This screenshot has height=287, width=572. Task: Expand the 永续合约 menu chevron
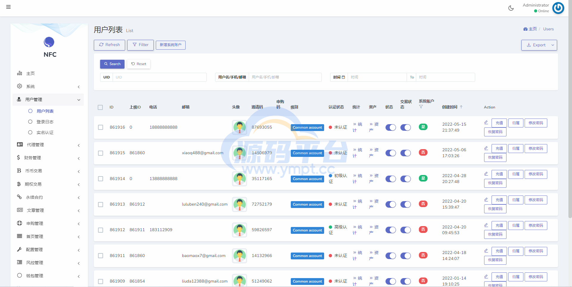pos(79,198)
